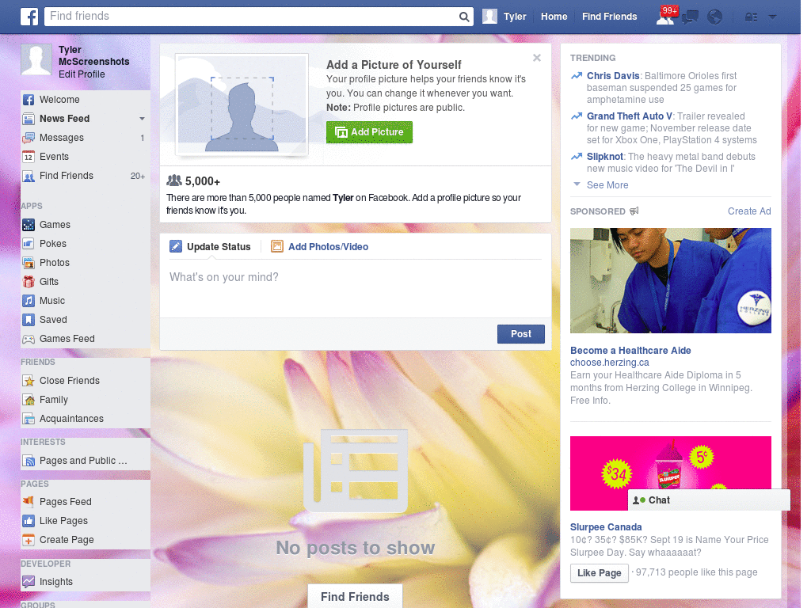Click the Find friends search box
811x608 pixels.
pyautogui.click(x=252, y=17)
